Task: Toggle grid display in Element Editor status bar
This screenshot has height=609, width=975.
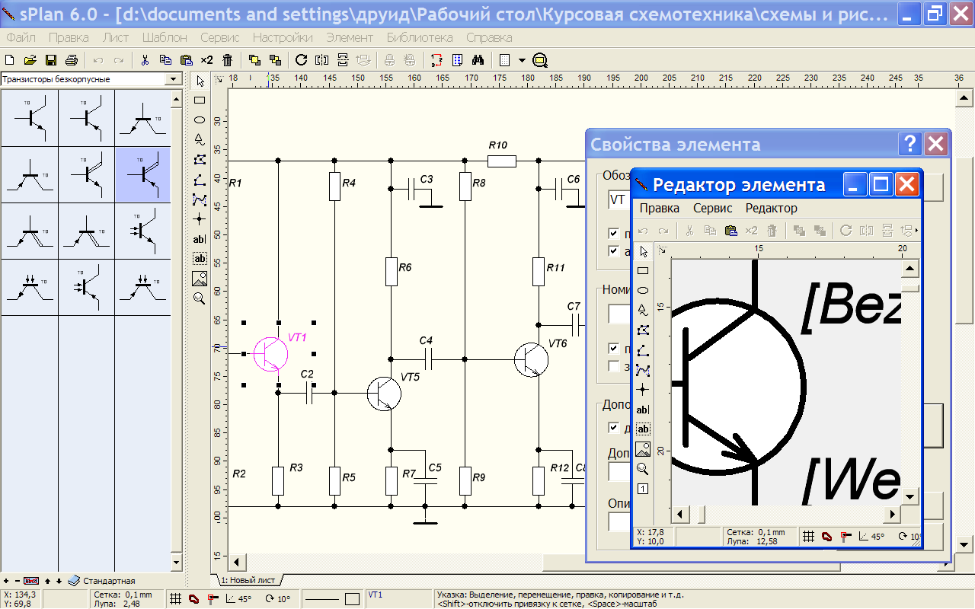Action: [x=808, y=536]
